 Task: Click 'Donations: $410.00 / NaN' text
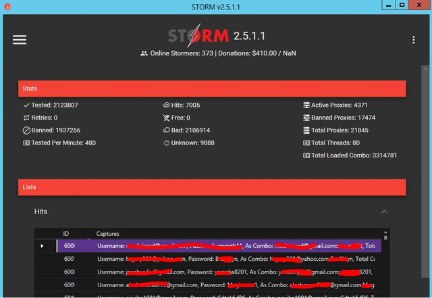[257, 53]
